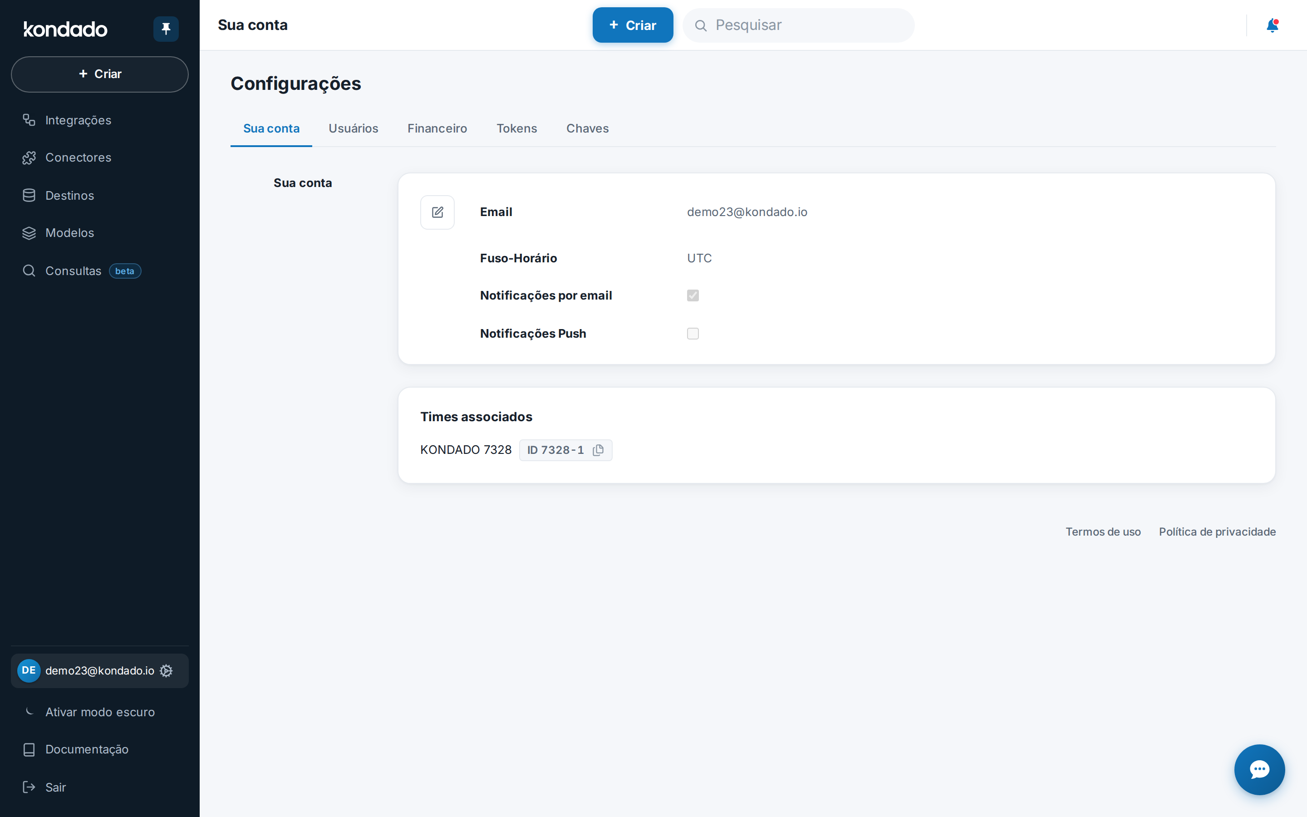This screenshot has height=817, width=1307.
Task: Click the Email field label
Action: click(x=496, y=212)
